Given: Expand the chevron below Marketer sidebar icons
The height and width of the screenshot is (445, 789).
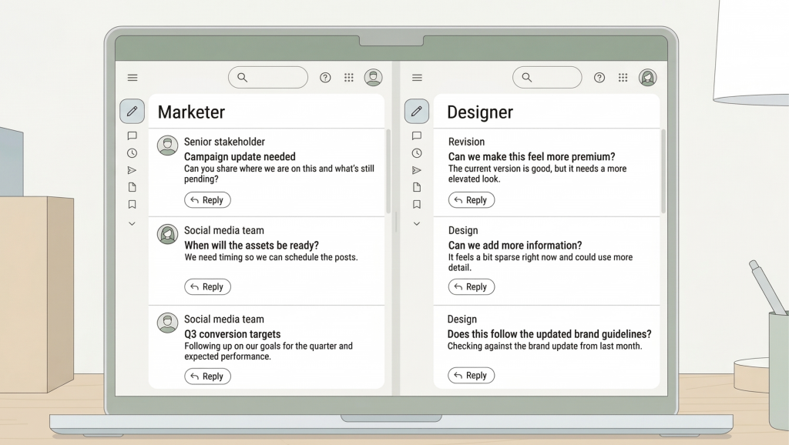Looking at the screenshot, I should pyautogui.click(x=132, y=223).
